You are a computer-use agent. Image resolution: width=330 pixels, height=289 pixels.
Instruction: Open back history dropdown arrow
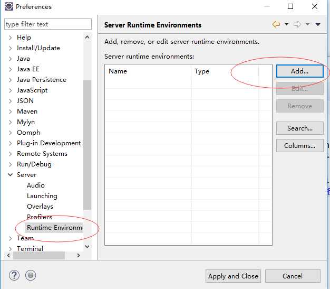pyautogui.click(x=286, y=24)
